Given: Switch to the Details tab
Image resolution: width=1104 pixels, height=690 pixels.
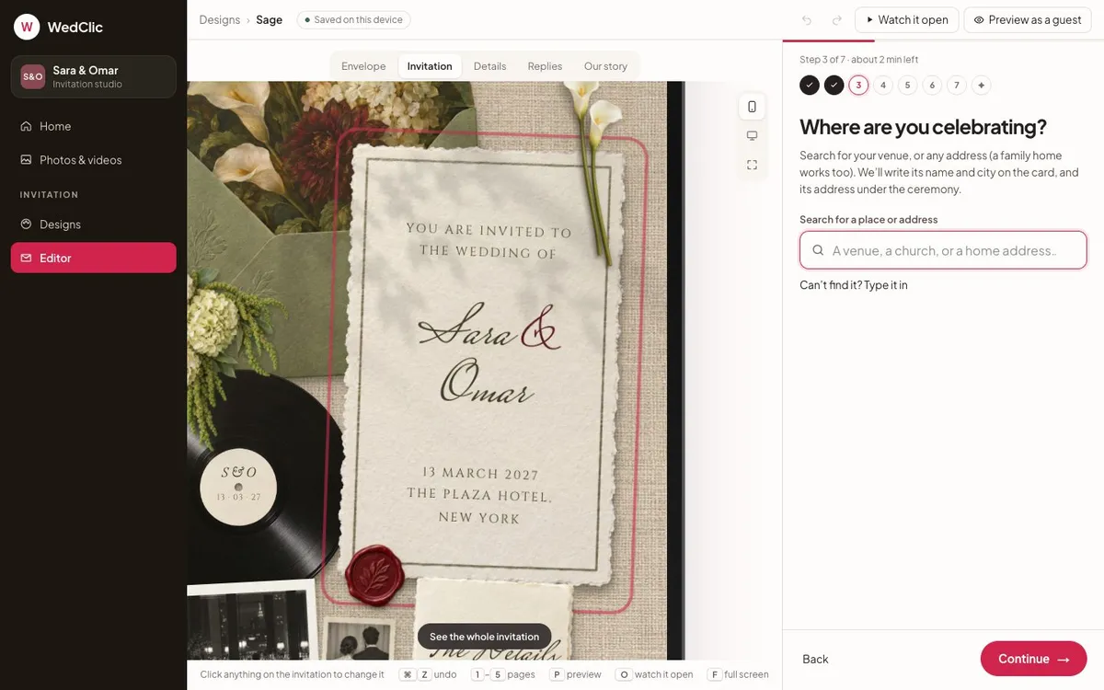Looking at the screenshot, I should [490, 66].
